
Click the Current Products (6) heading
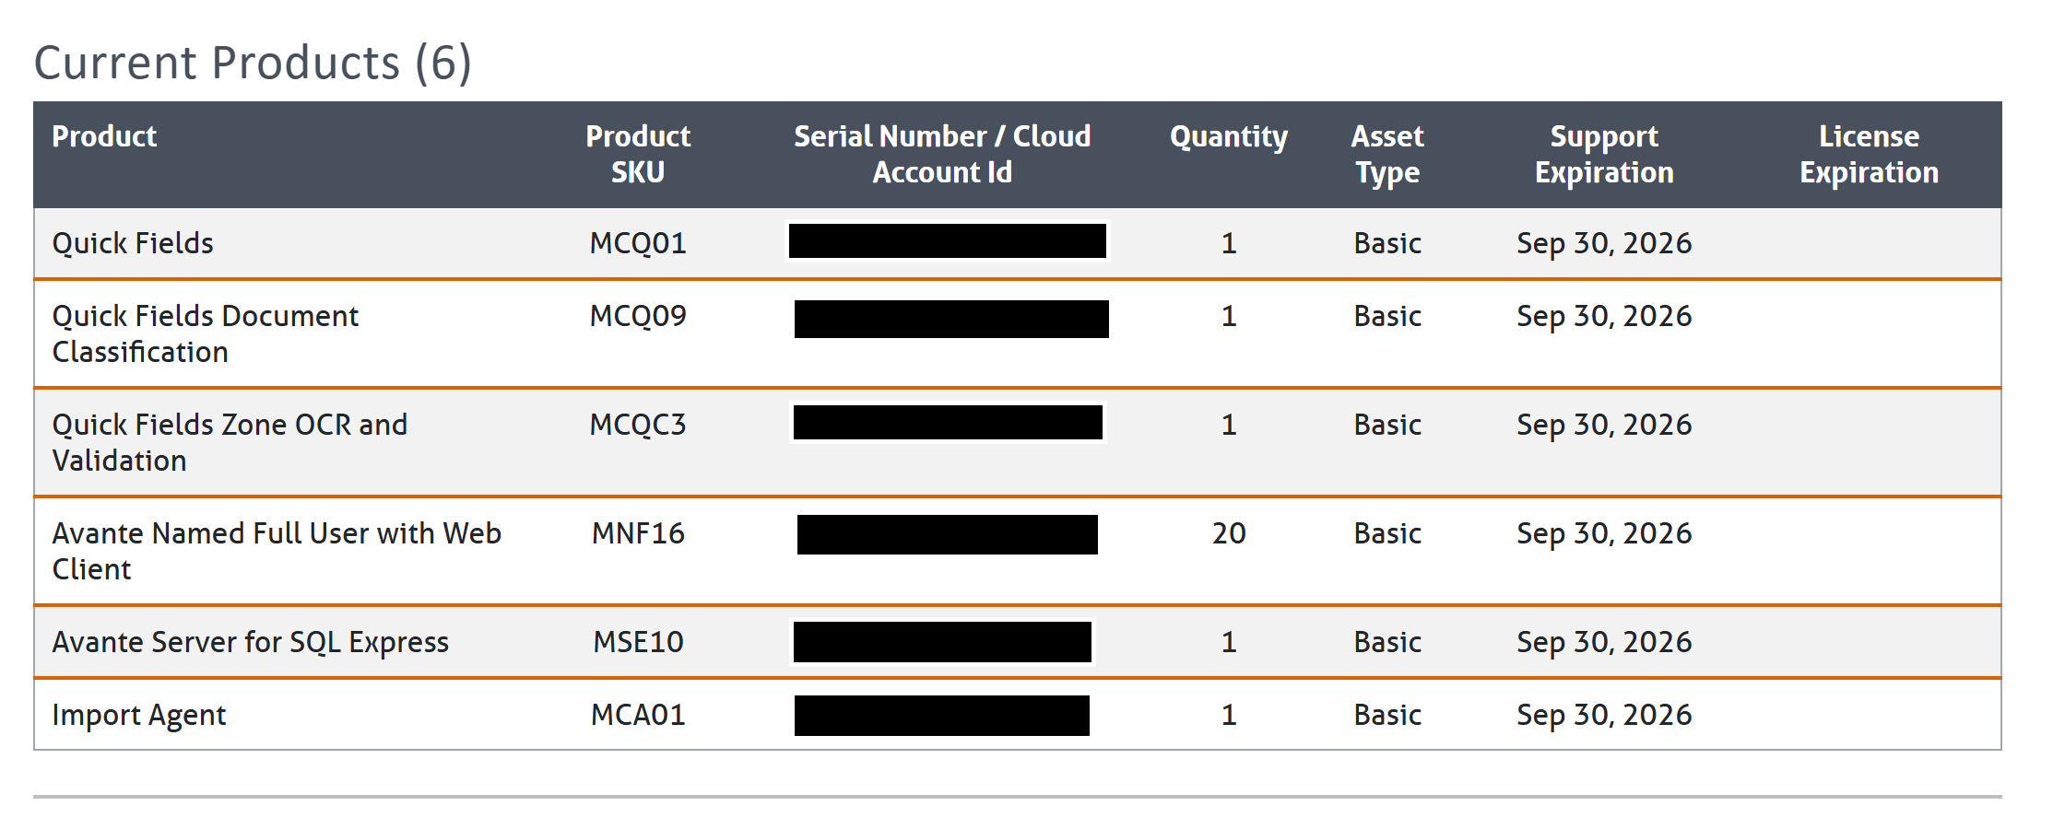(x=253, y=63)
